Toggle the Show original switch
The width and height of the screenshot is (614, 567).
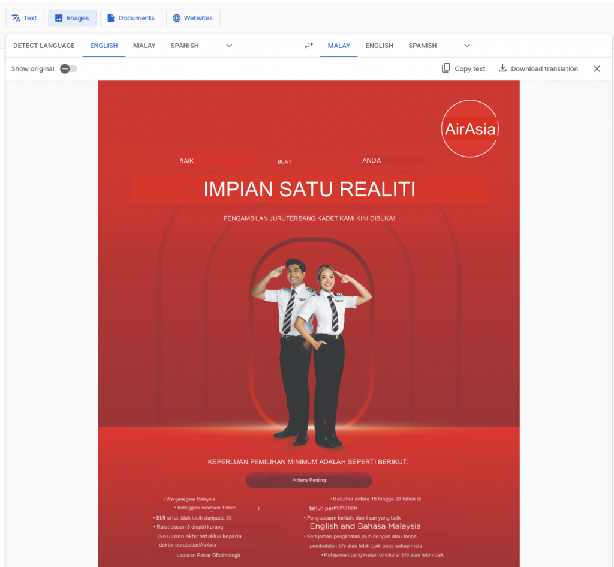tap(68, 68)
